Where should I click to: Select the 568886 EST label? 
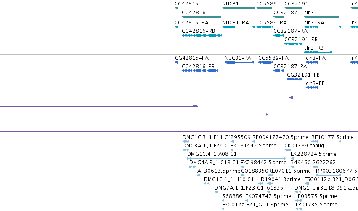(232, 196)
